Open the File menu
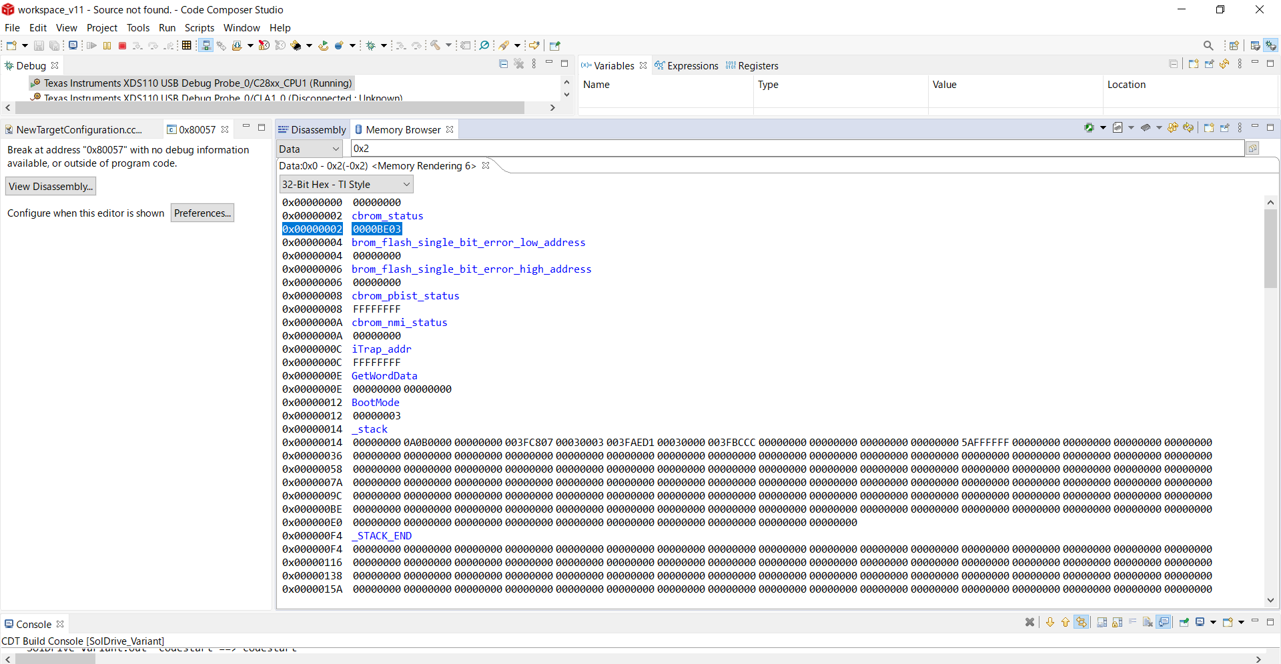 click(x=12, y=28)
